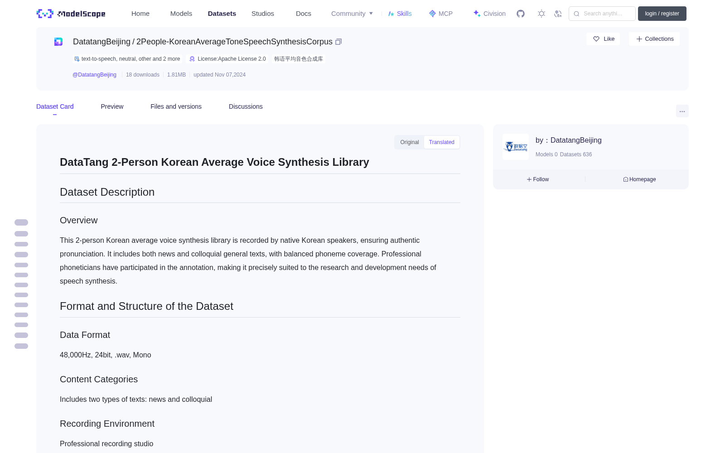
Task: Copy dataset name using copy icon
Action: [x=338, y=42]
